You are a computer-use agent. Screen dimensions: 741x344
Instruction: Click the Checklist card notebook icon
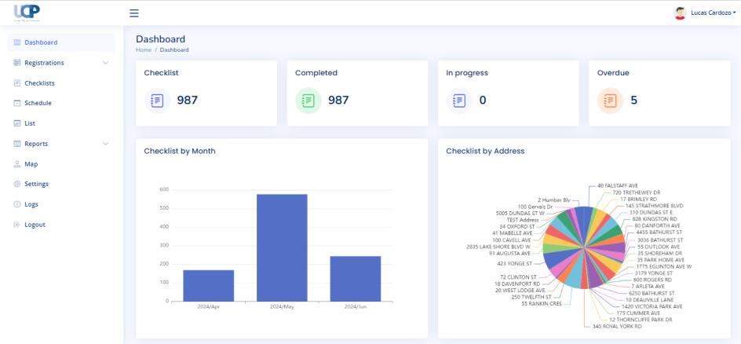157,101
